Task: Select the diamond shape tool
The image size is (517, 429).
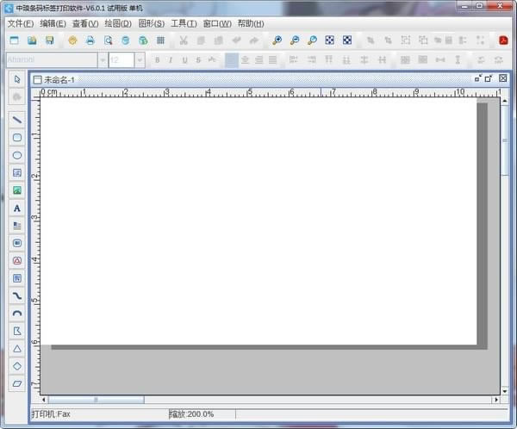Action: coord(17,366)
